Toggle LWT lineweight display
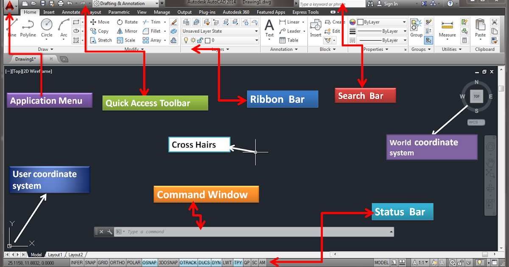Viewport: 509px width, 267px height. tap(228, 263)
